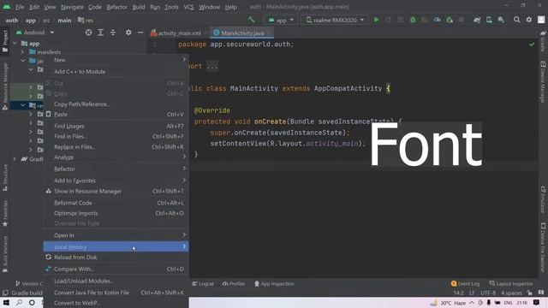The height and width of the screenshot is (308, 548).
Task: Click the green inspection checkmark in editor
Action: [x=532, y=44]
